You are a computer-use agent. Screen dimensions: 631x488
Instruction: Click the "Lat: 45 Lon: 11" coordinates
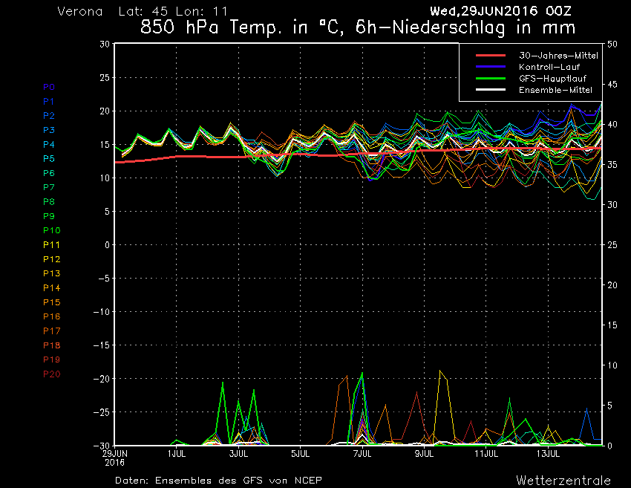point(173,11)
